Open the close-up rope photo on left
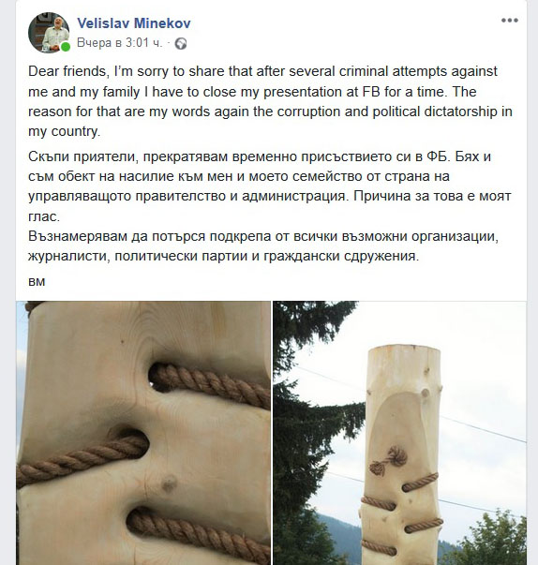Viewport: 538px width, 565px height. click(x=143, y=433)
